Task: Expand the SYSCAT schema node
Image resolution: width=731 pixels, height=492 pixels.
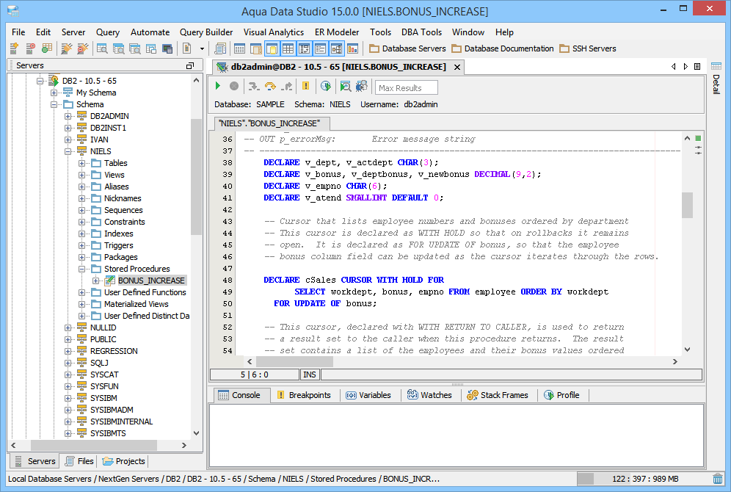Action: (x=68, y=375)
